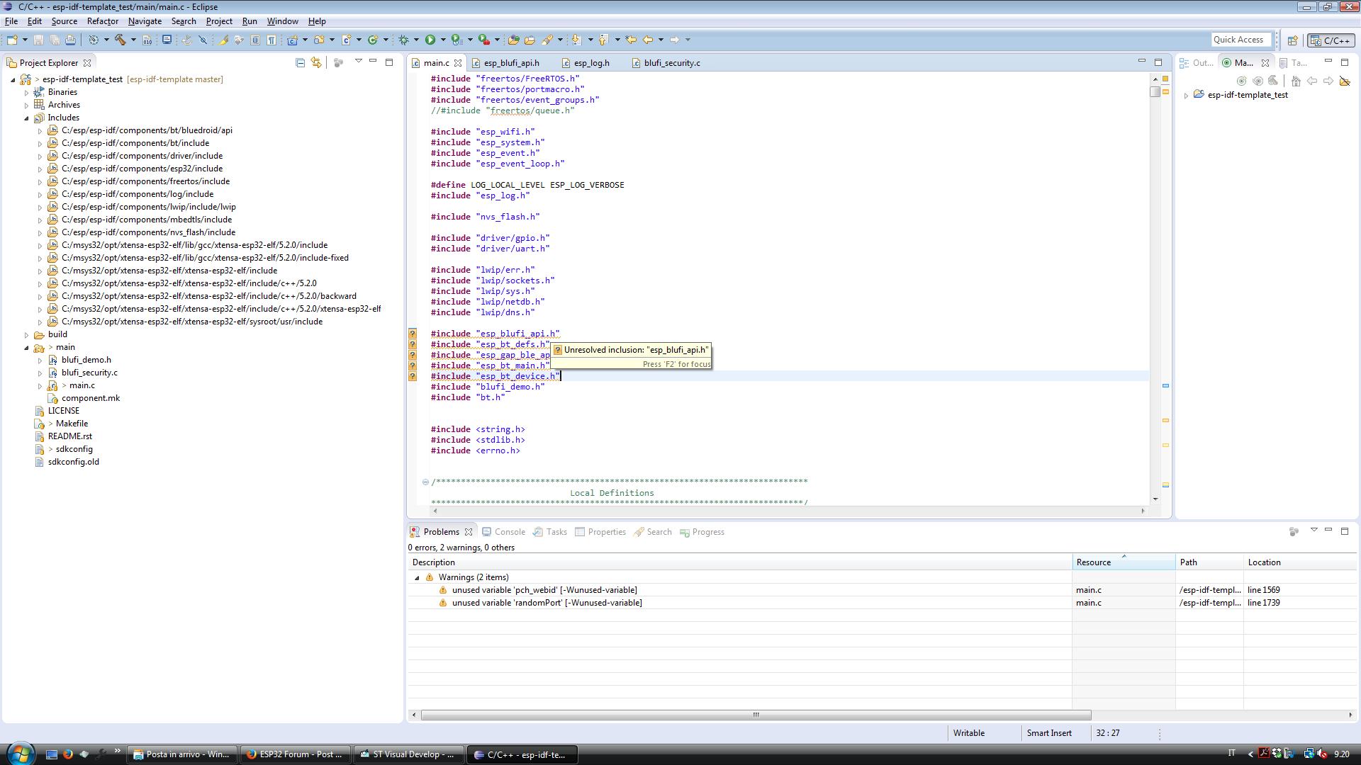The image size is (1361, 765).
Task: Click the Save All toolbar icon
Action: pos(55,40)
